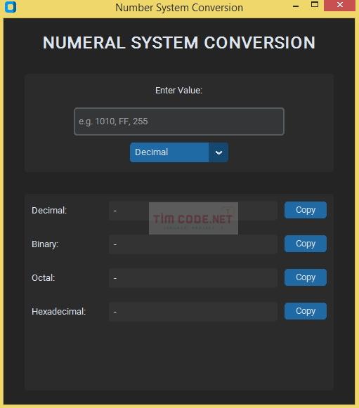The image size is (359, 408).
Task: Open the Decimal base dropdown
Action: tap(179, 152)
